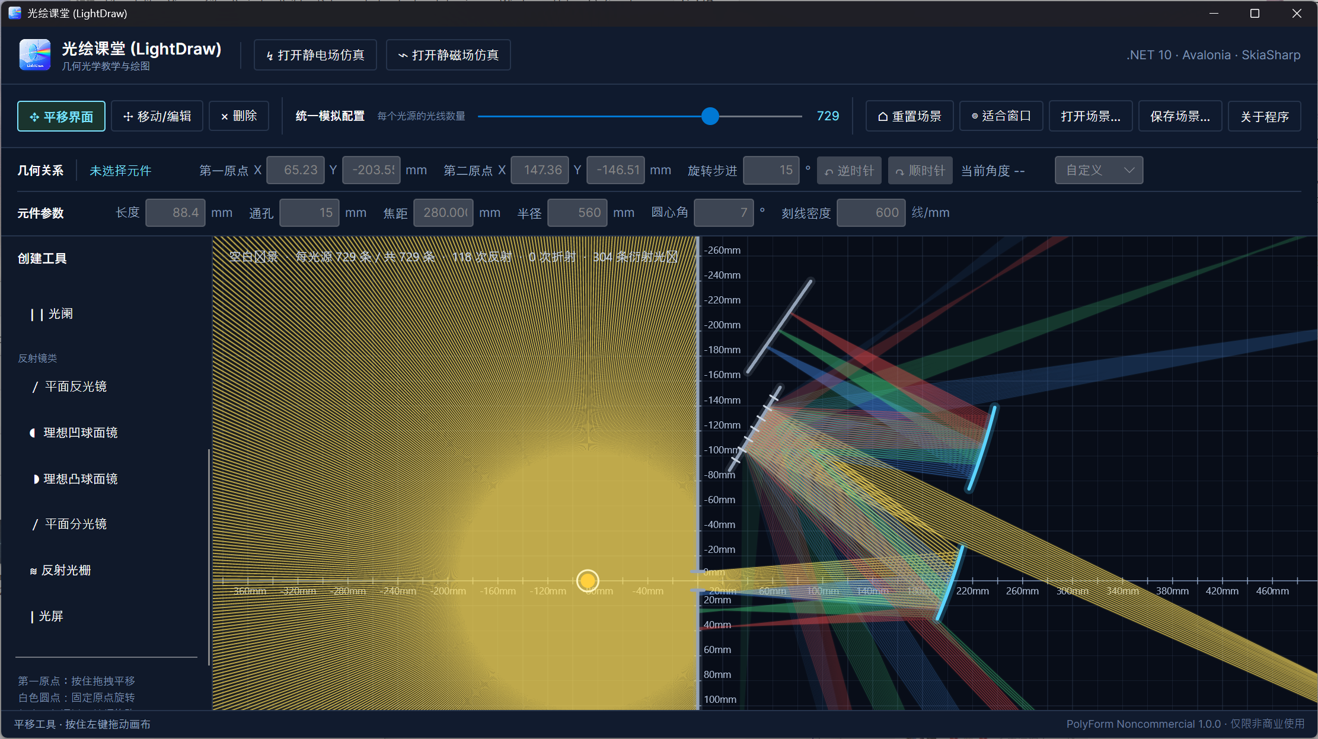This screenshot has height=739, width=1318.
Task: Focus the 旋转步进 rotation step field
Action: point(771,170)
